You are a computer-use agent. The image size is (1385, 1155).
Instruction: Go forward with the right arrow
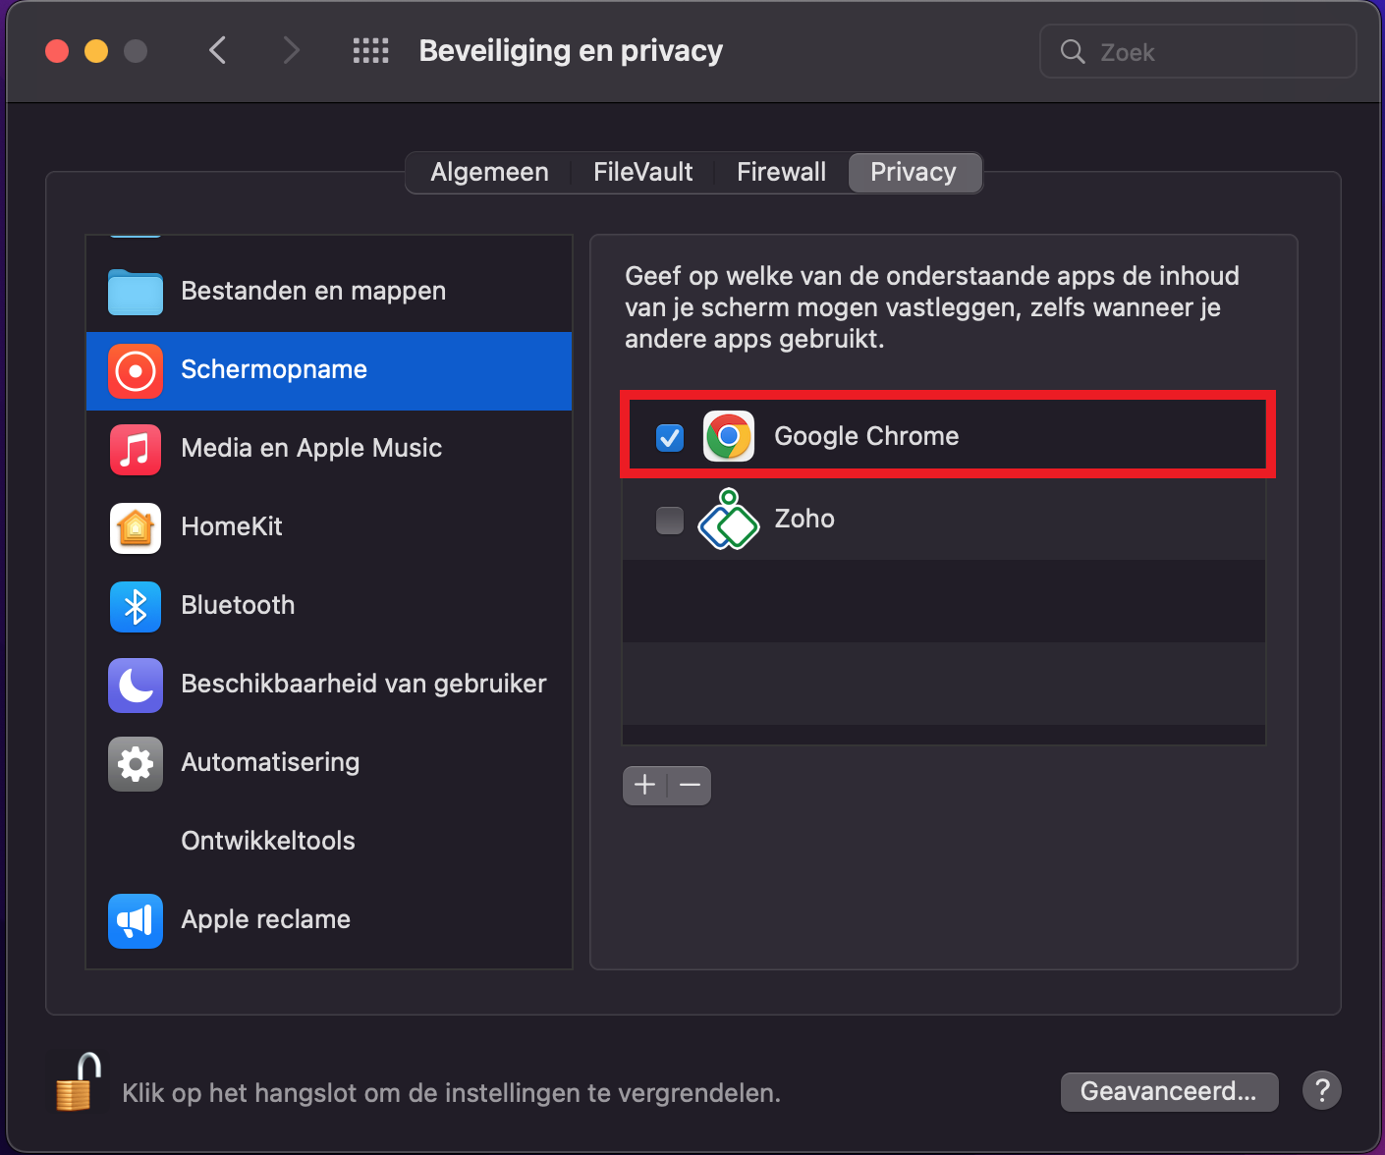[291, 50]
